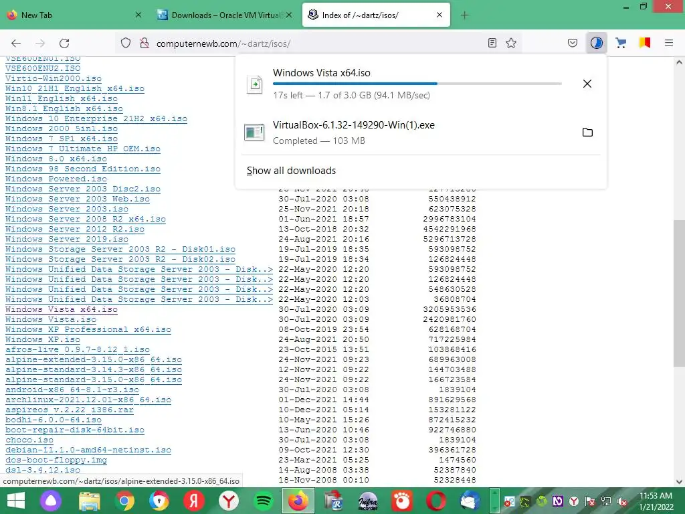The width and height of the screenshot is (685, 514).
Task: Open alpine-extended-3.15.0-x86_64.iso link
Action: point(94,359)
